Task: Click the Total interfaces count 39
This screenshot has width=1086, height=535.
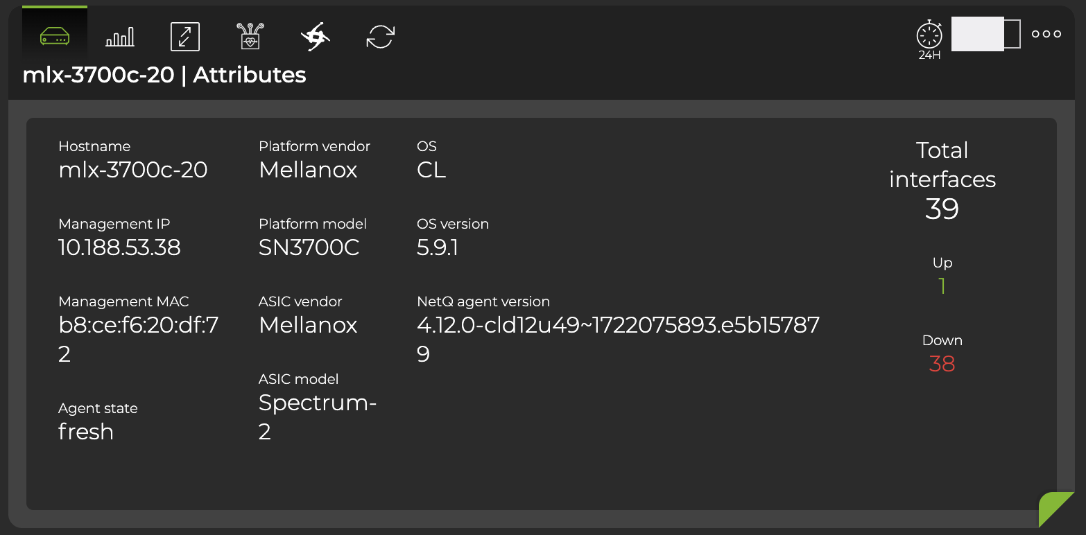Action: pos(942,209)
